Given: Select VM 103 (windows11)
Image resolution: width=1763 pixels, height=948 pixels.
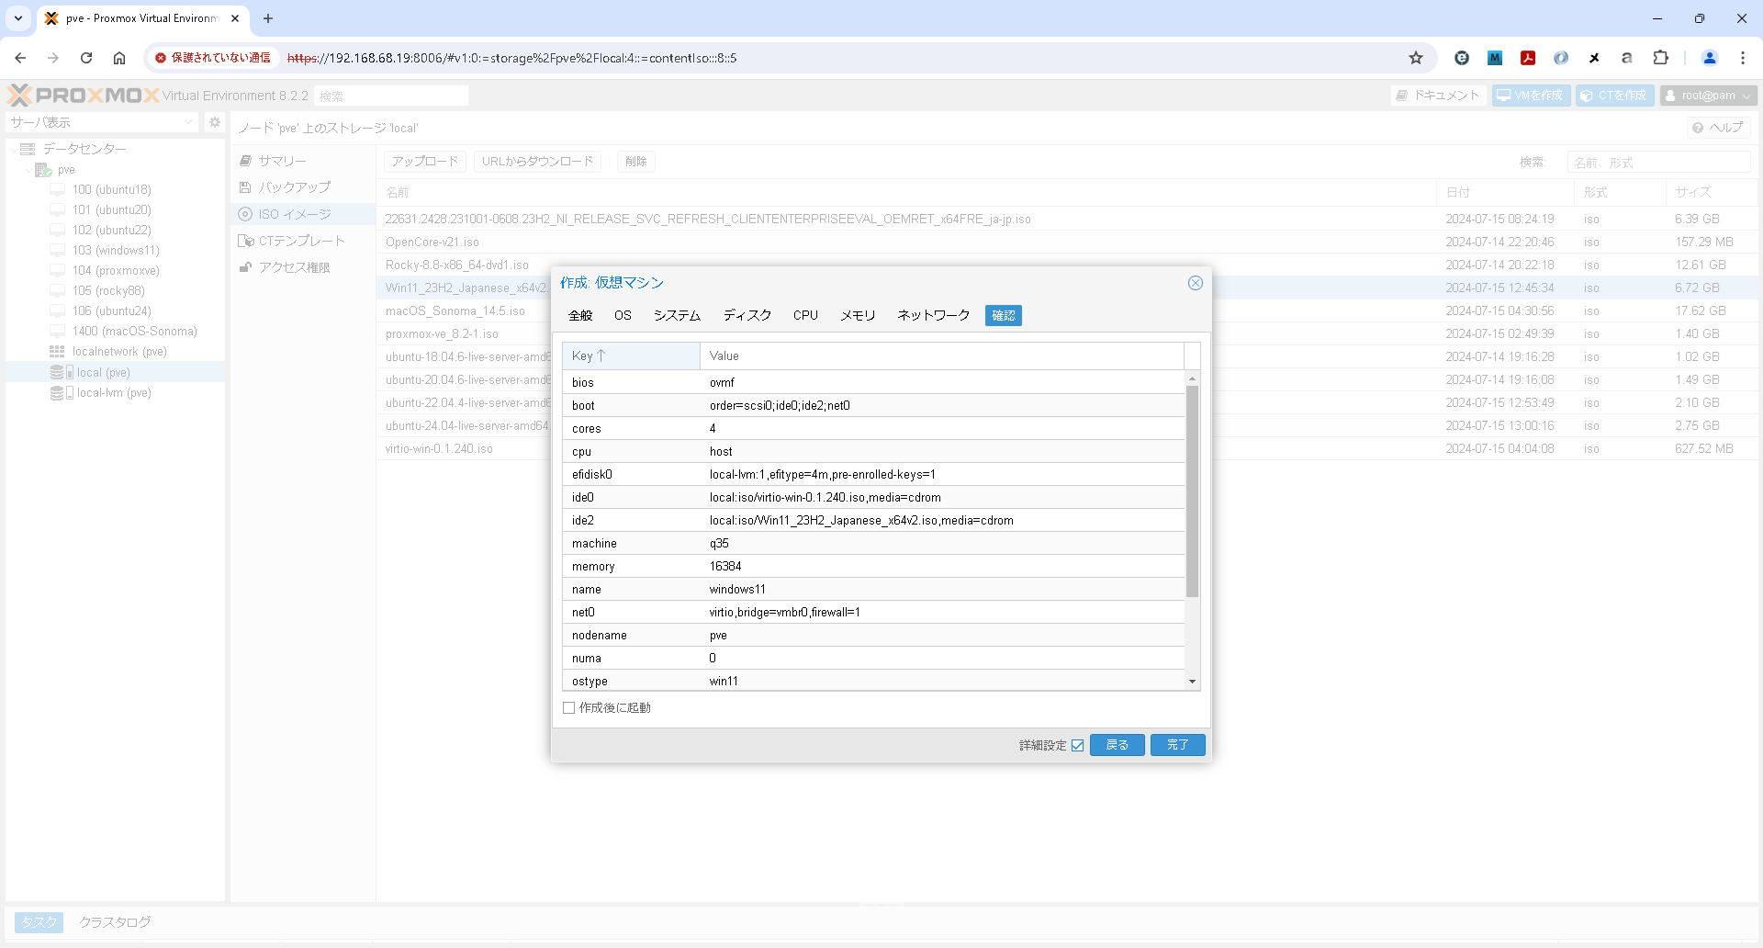Looking at the screenshot, I should point(116,251).
